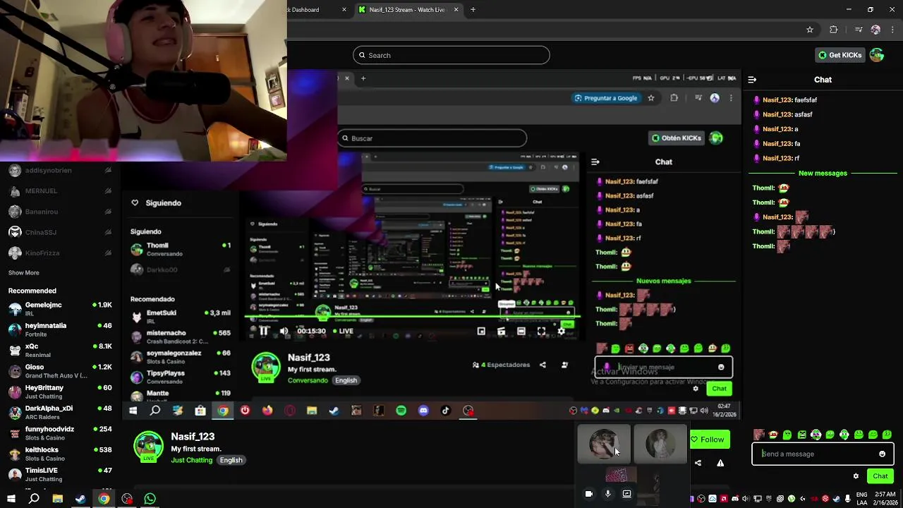The image size is (903, 508).
Task: Report the stream with warning triangle icon
Action: pyautogui.click(x=720, y=463)
